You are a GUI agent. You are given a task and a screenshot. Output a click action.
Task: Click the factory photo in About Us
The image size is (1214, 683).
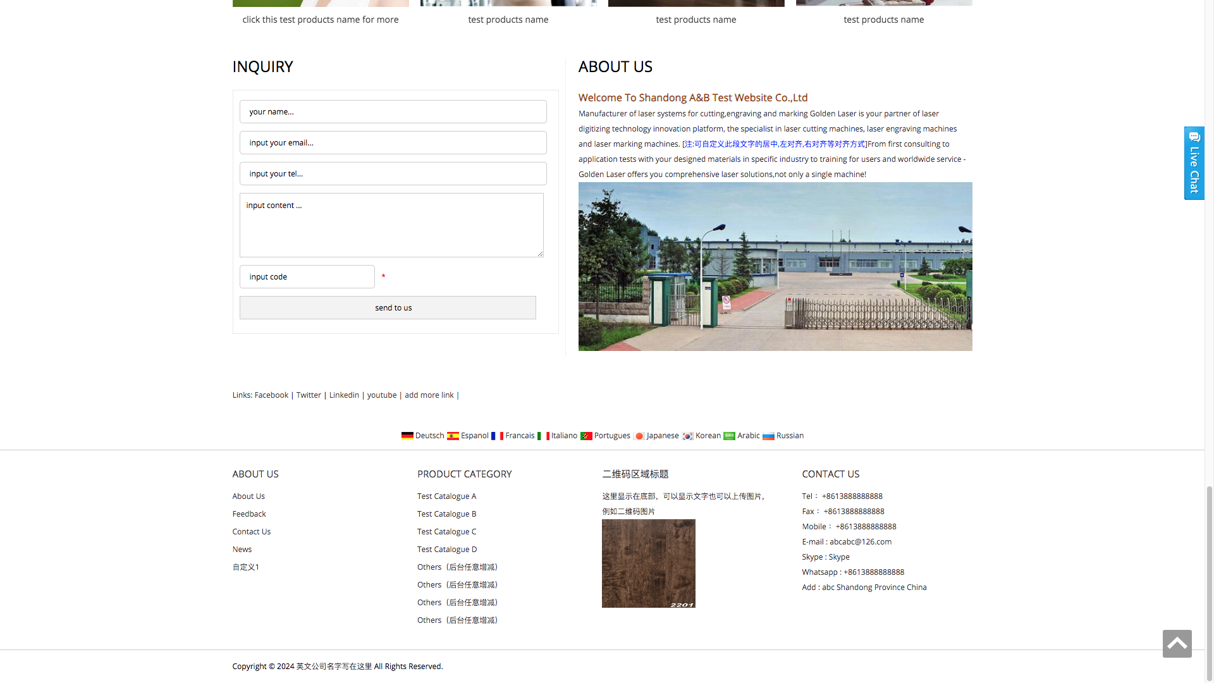775,267
